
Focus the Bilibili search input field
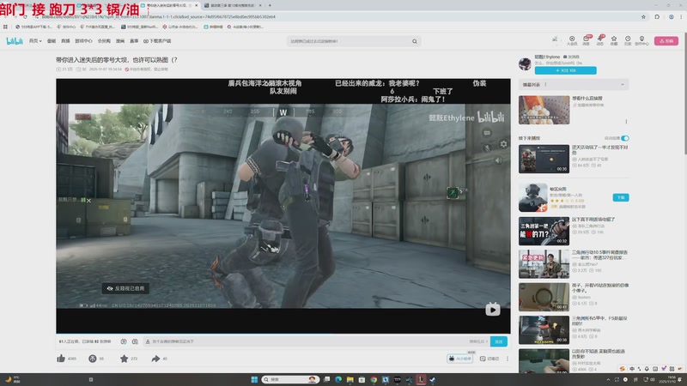pos(349,41)
